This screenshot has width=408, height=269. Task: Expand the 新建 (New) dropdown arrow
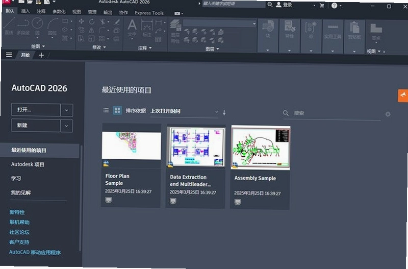(x=66, y=126)
